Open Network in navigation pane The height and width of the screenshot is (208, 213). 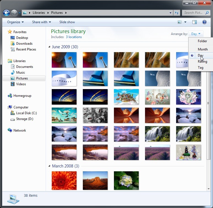click(20, 130)
